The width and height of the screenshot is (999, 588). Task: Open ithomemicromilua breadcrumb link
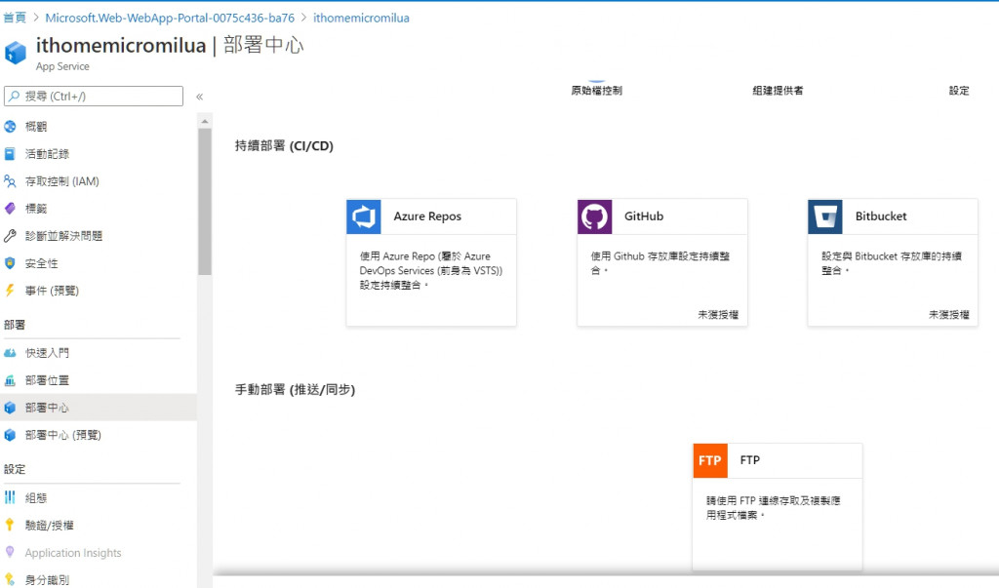point(361,18)
